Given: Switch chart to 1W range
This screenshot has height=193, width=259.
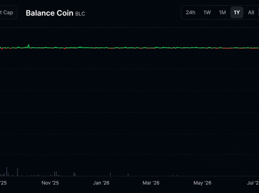Looking at the screenshot, I should click(x=207, y=13).
